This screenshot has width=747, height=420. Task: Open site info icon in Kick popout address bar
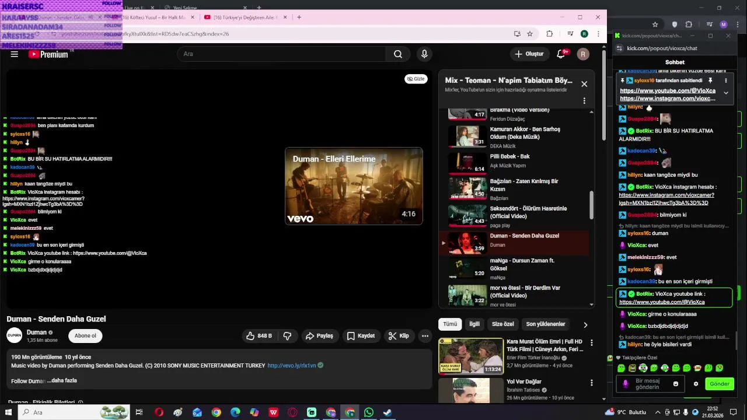pos(620,48)
